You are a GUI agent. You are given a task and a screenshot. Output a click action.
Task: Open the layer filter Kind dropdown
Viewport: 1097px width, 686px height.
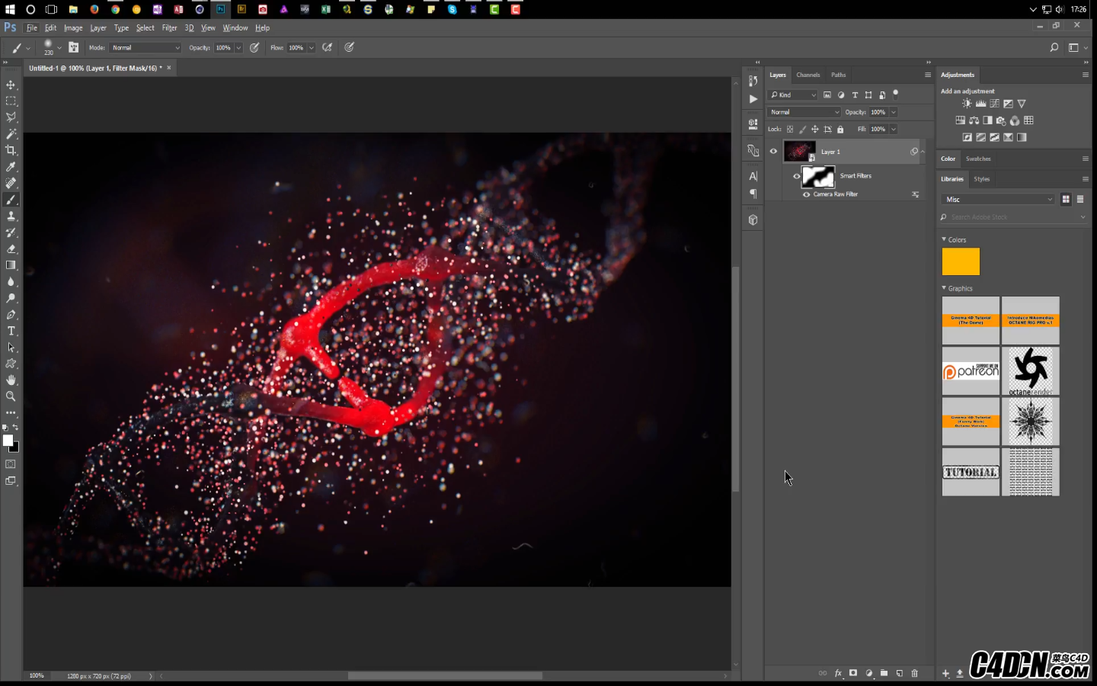click(793, 95)
